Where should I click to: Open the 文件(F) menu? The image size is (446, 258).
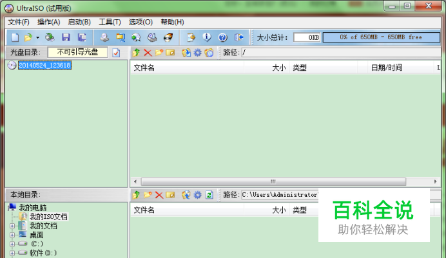point(19,22)
